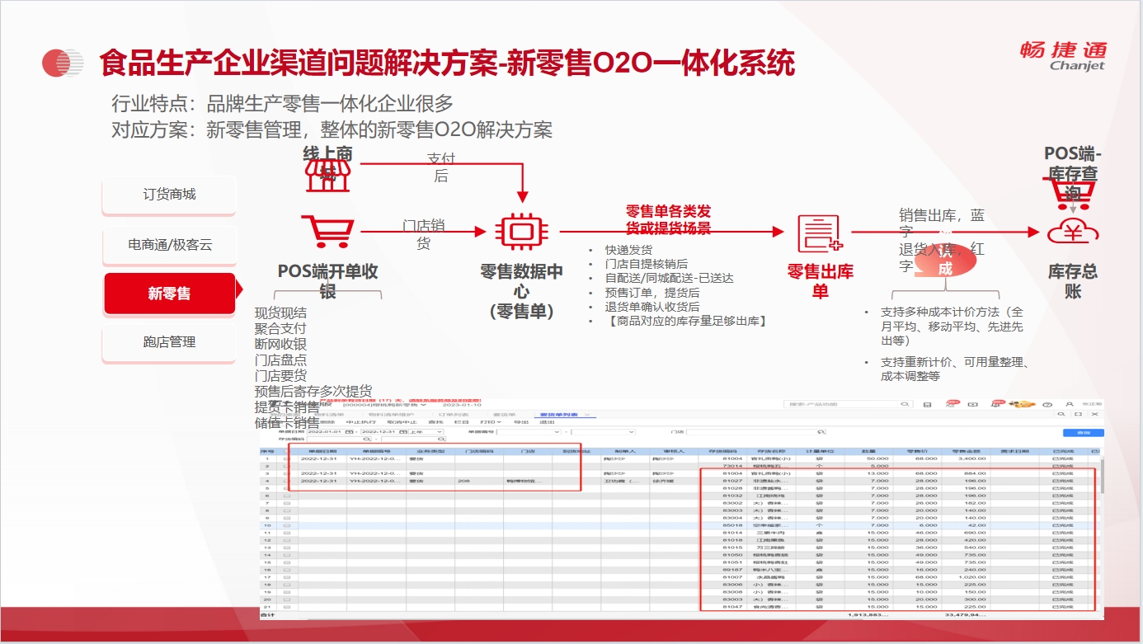
Task: Check the checkbox in row 10
Action: (286, 525)
